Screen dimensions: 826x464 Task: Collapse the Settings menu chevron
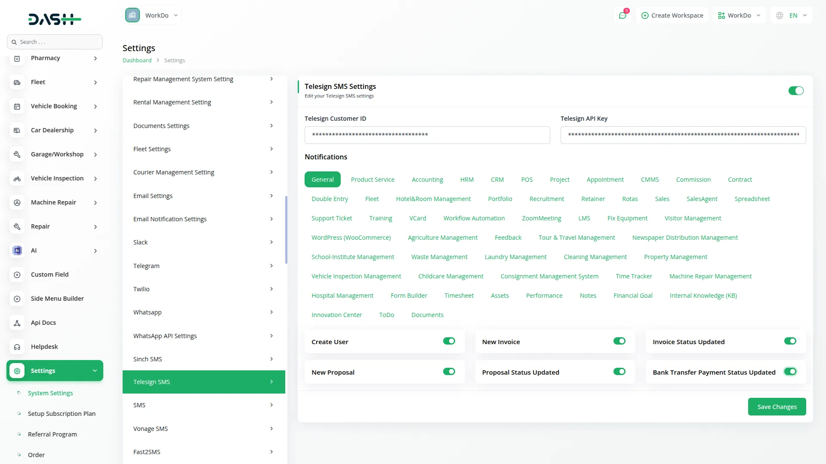pyautogui.click(x=95, y=370)
